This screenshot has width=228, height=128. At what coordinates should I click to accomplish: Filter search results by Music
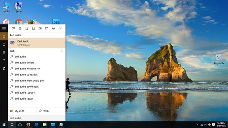[x=53, y=28]
